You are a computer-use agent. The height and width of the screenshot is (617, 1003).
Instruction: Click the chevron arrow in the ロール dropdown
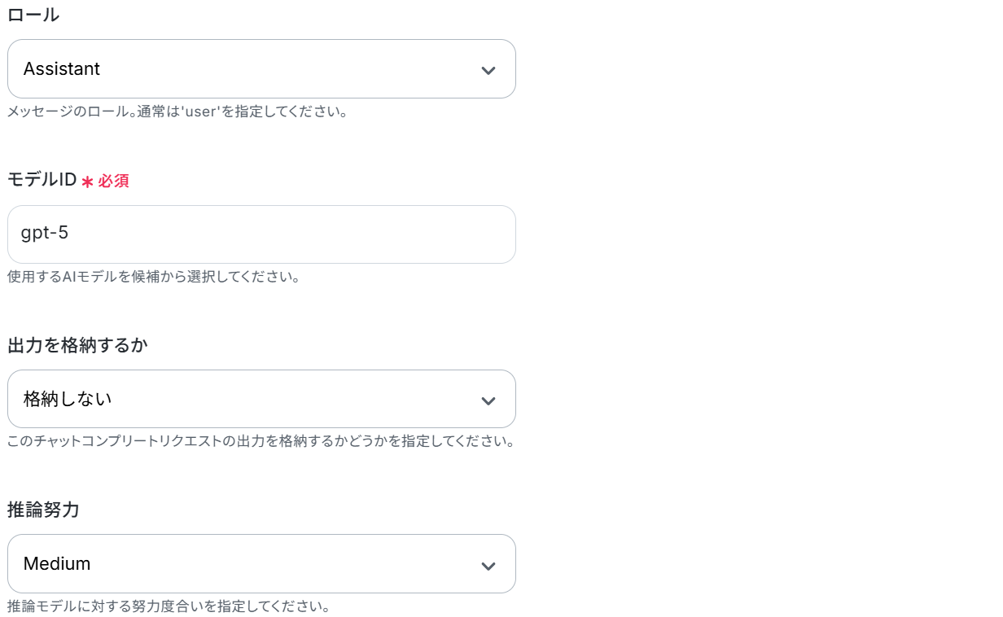point(488,70)
